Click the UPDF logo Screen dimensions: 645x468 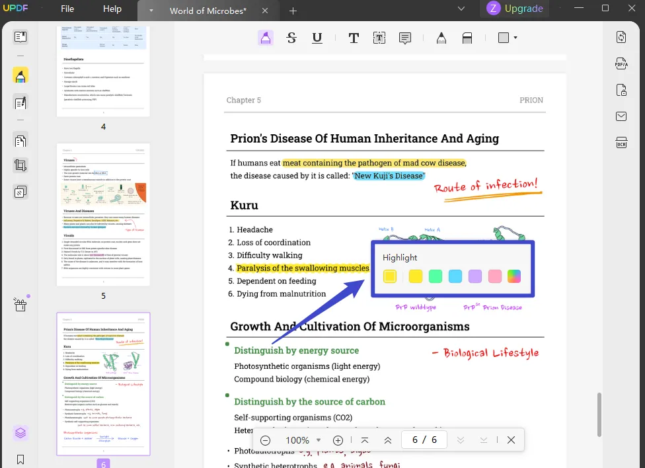point(15,8)
